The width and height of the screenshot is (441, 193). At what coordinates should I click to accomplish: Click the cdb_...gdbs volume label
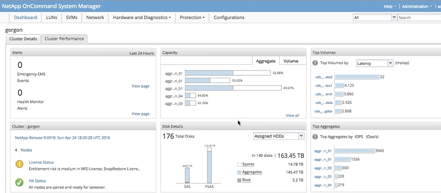(324, 111)
